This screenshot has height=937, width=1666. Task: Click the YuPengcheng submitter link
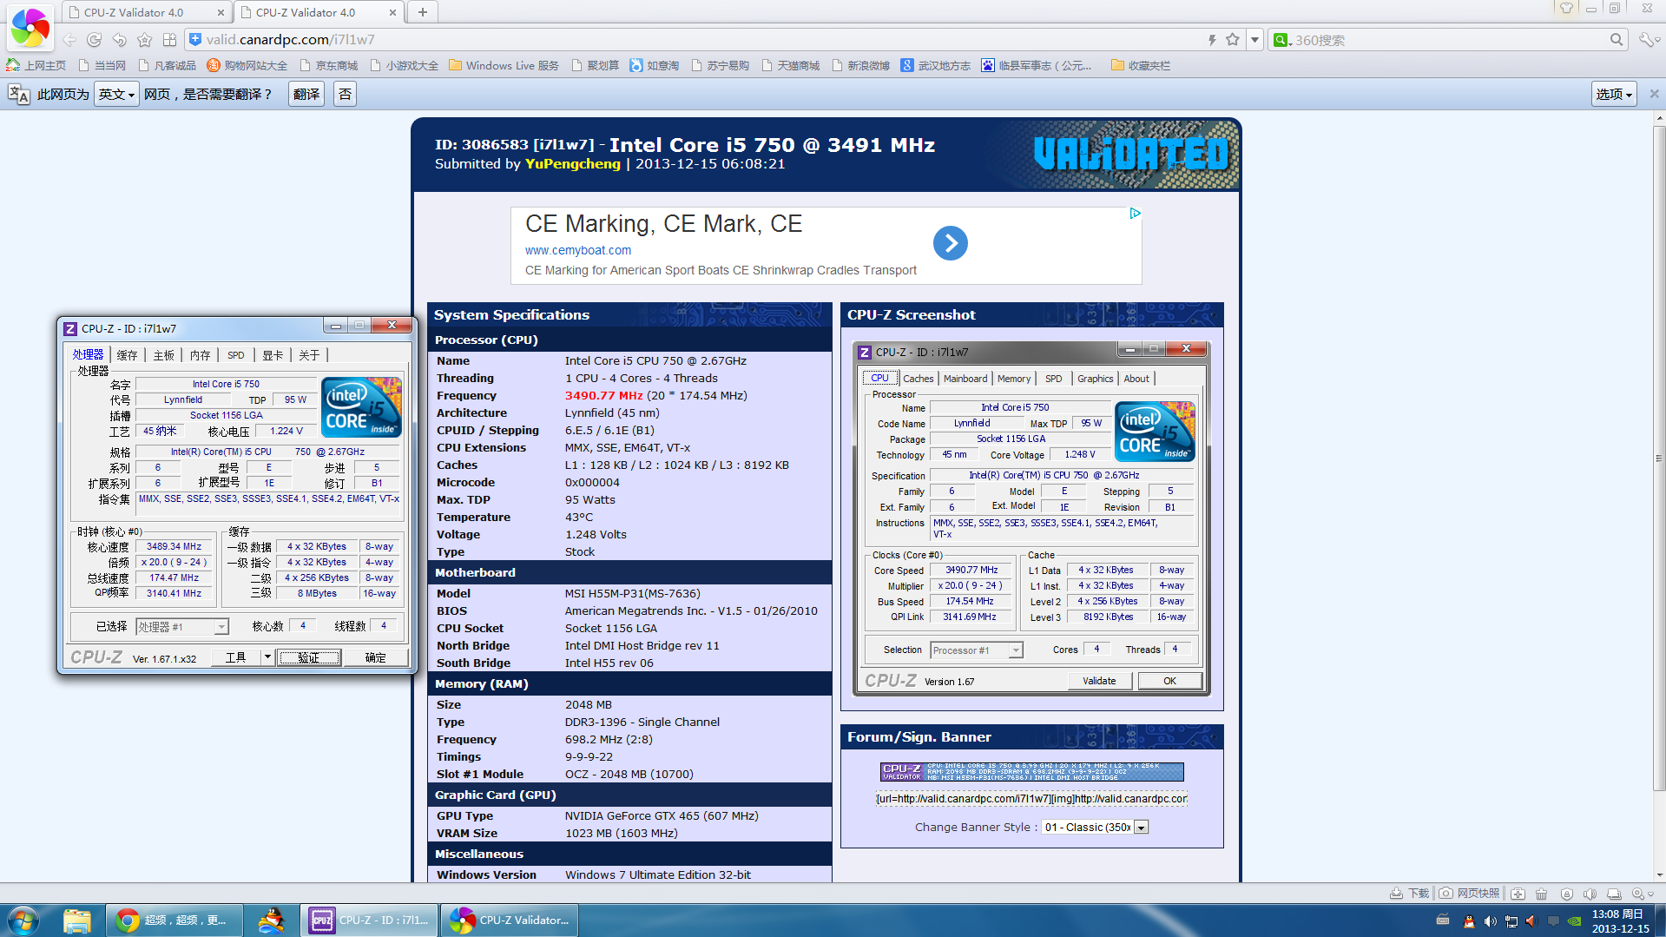click(x=573, y=163)
